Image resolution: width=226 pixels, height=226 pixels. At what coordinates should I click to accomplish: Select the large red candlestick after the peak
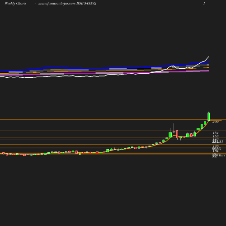[177, 134]
